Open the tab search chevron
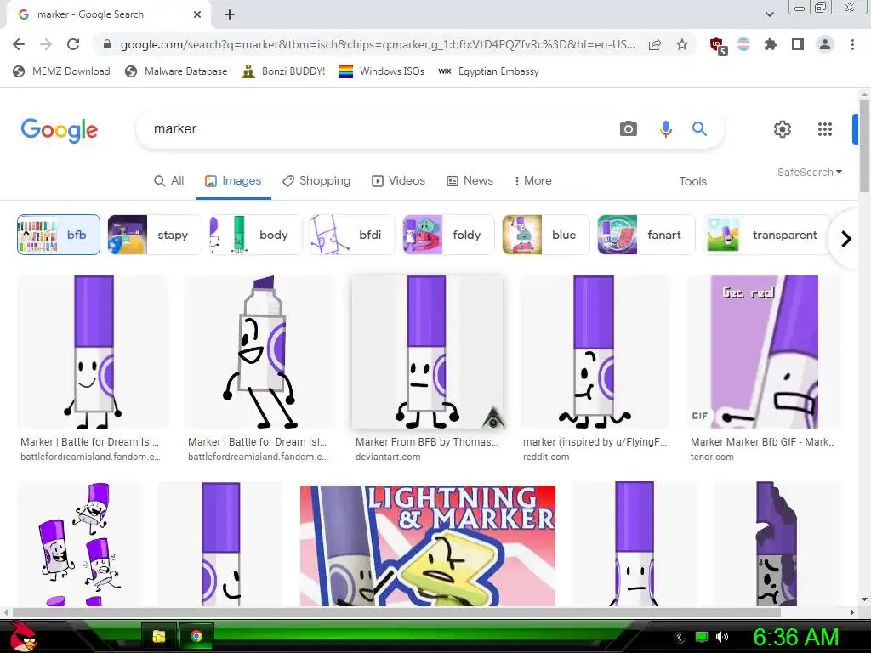Viewport: 871px width, 653px height. click(x=769, y=14)
